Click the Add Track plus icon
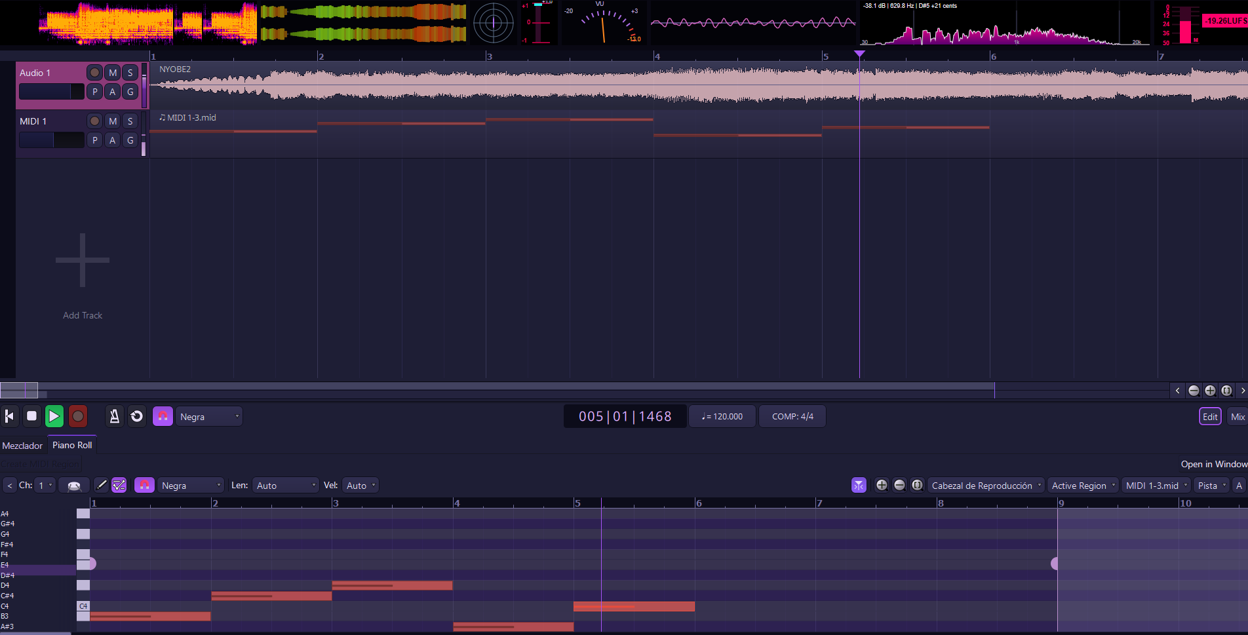1248x635 pixels. pos(83,260)
